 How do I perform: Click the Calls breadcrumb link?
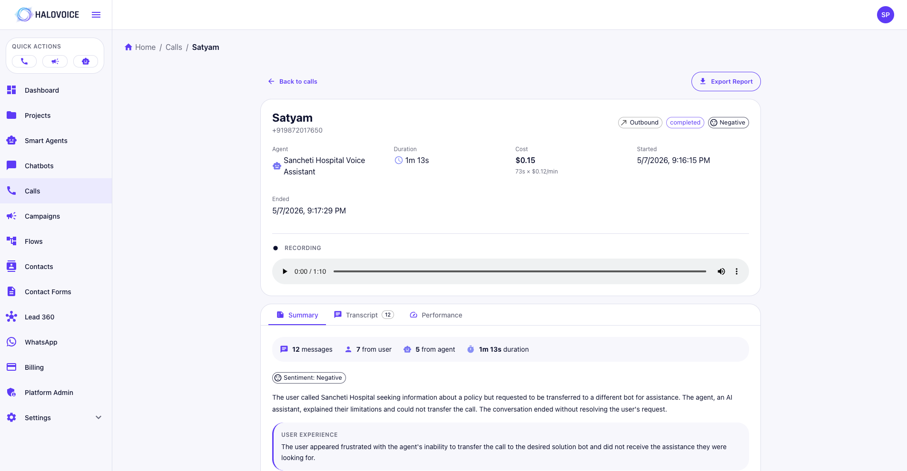click(x=174, y=47)
